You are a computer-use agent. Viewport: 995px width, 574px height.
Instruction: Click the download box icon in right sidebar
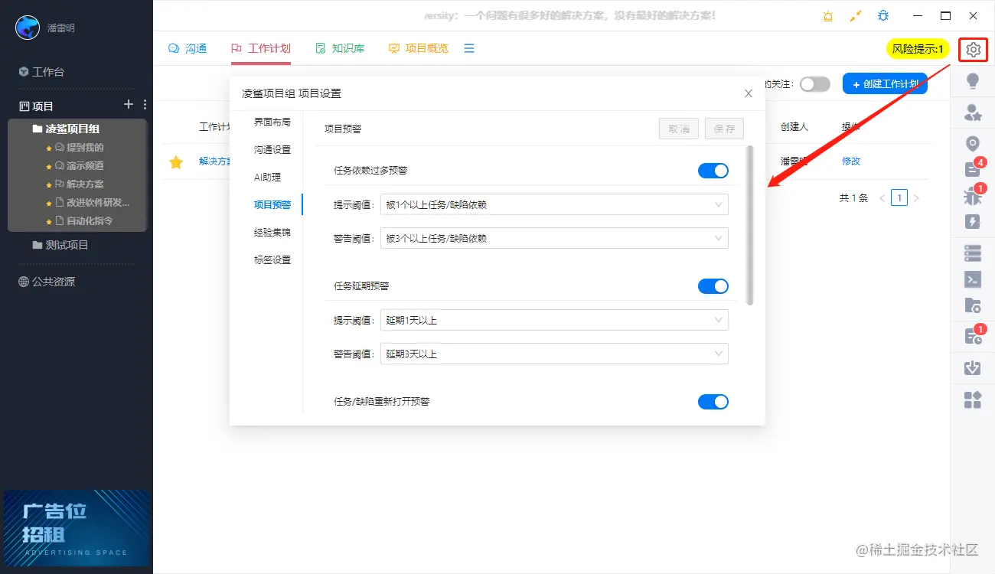(x=973, y=368)
